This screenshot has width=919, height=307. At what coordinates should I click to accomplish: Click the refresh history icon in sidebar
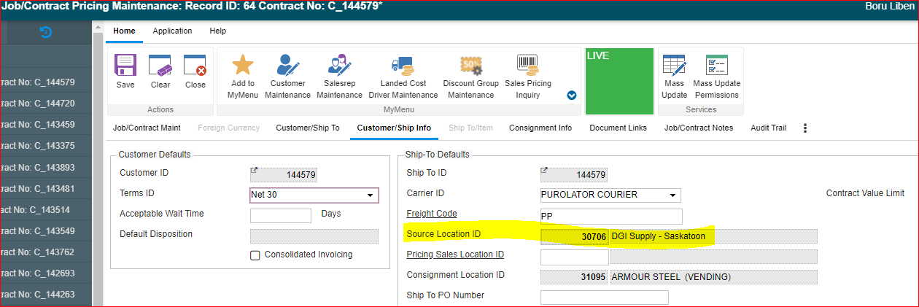click(x=45, y=32)
